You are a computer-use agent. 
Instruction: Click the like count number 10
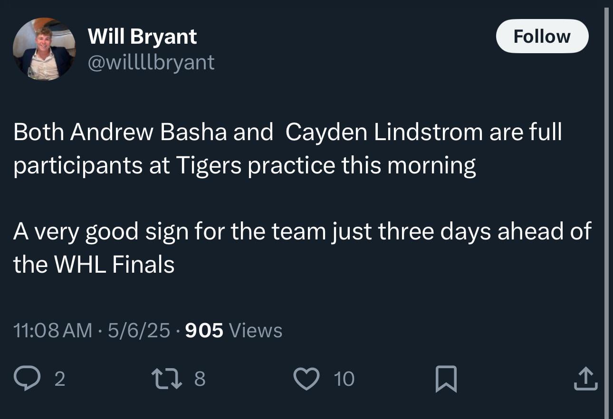(345, 379)
